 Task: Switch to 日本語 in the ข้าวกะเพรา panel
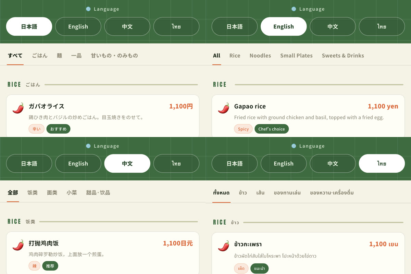(x=235, y=163)
